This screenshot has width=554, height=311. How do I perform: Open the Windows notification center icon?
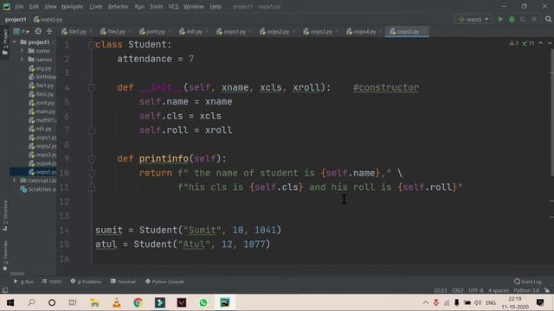coord(540,302)
